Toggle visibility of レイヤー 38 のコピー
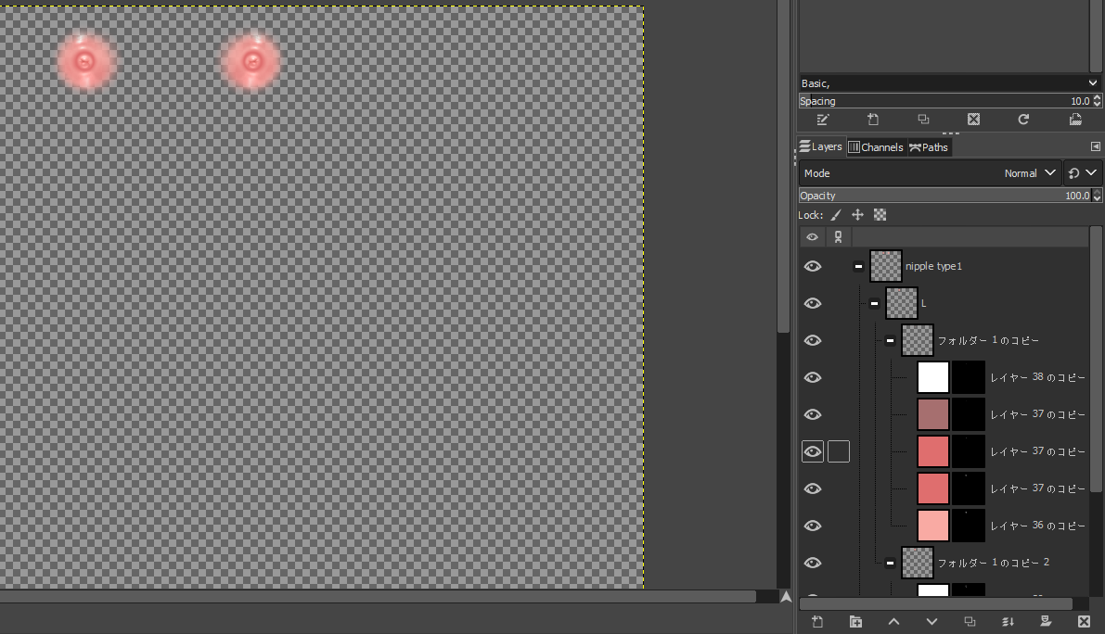The image size is (1105, 634). (813, 377)
